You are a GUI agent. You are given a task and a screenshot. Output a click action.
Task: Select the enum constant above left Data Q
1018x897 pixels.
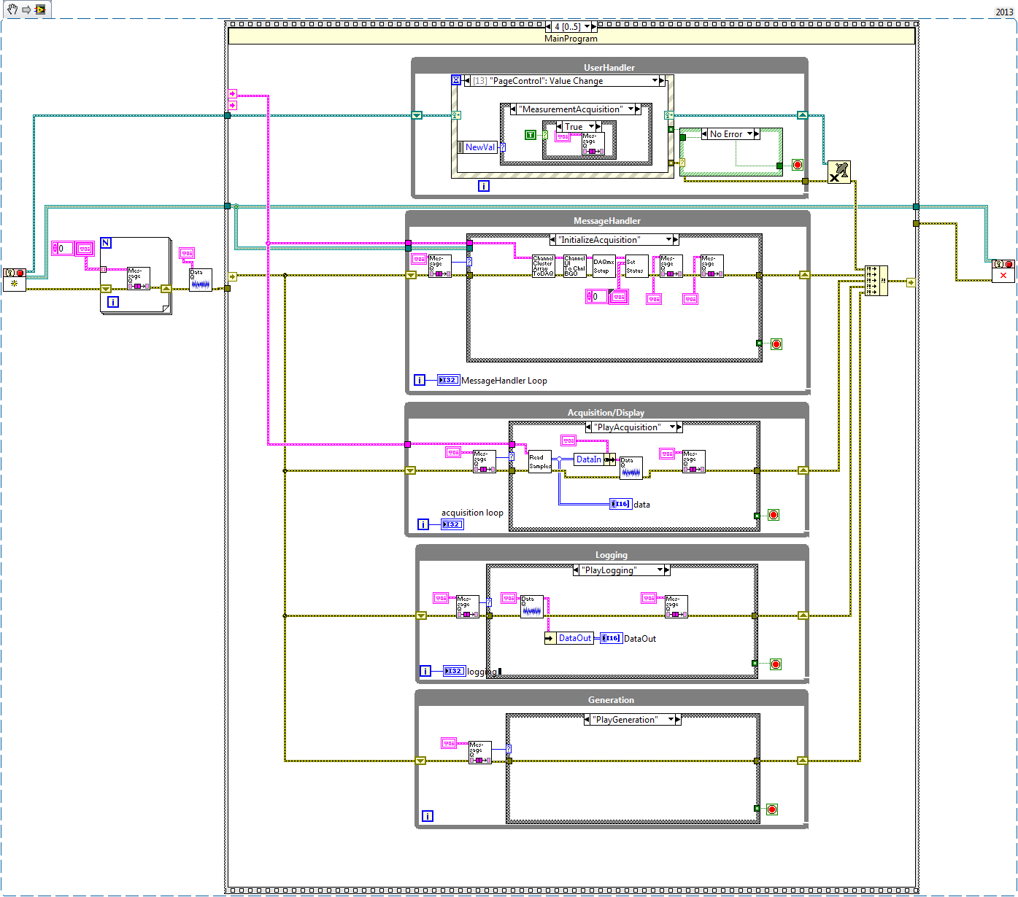click(x=188, y=254)
